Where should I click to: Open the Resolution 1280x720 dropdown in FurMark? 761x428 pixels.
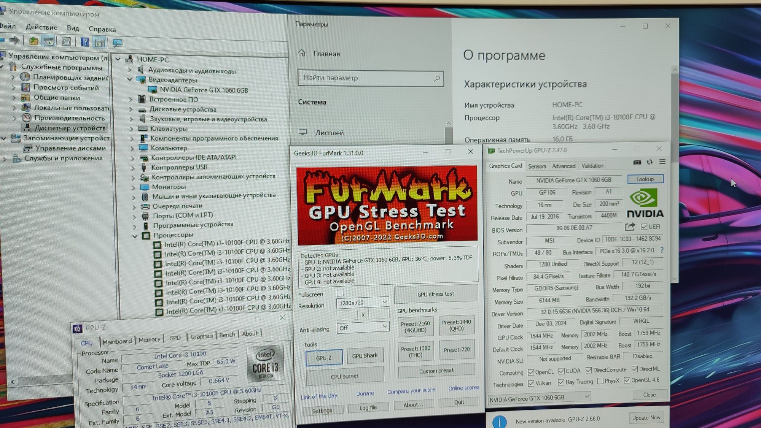click(362, 303)
